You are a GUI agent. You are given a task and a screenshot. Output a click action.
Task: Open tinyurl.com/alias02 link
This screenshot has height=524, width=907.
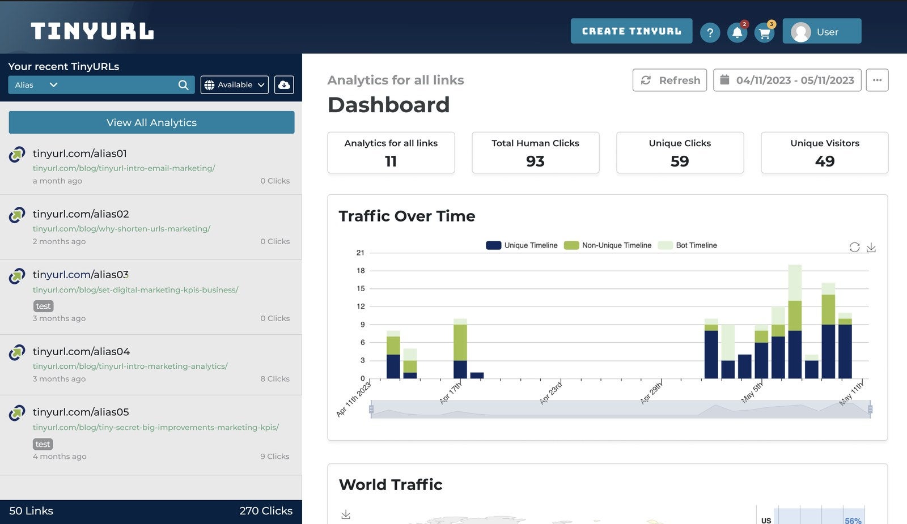click(81, 214)
